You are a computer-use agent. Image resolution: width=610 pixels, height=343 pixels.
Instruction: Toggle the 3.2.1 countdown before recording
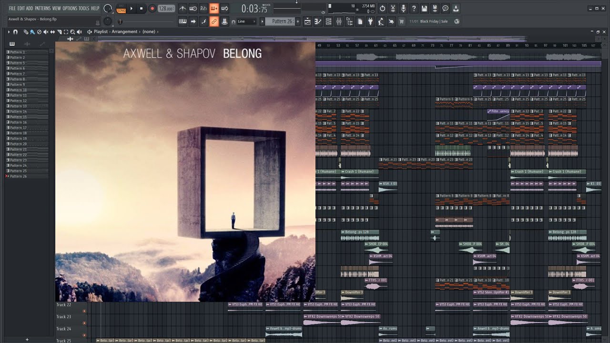[203, 9]
